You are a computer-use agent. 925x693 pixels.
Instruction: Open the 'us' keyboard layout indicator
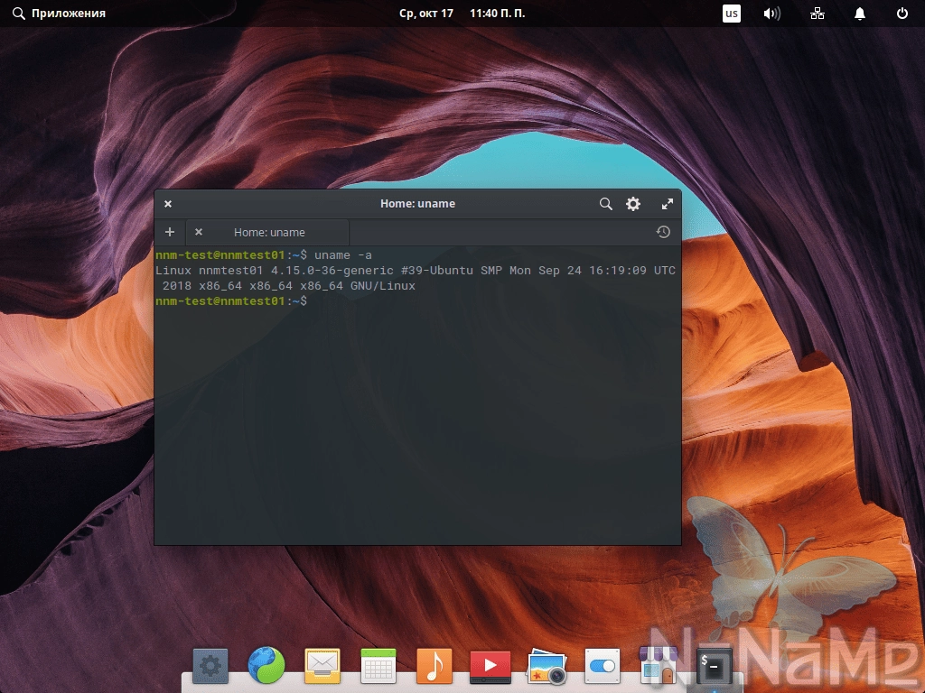(x=732, y=14)
